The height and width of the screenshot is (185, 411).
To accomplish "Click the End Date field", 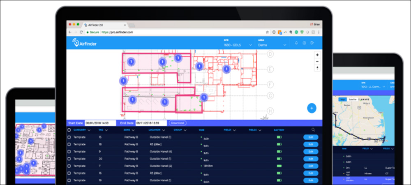I will pyautogui.click(x=151, y=123).
